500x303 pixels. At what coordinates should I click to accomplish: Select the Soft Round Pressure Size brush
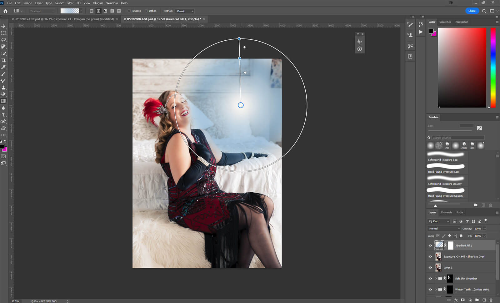coord(446,156)
